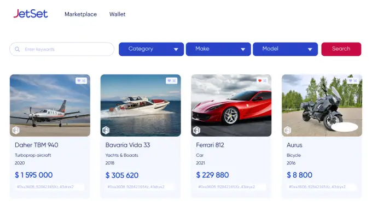Click the NFT badge on Daher TBM 940
Viewport: 372px width, 223px height.
pyautogui.click(x=16, y=131)
